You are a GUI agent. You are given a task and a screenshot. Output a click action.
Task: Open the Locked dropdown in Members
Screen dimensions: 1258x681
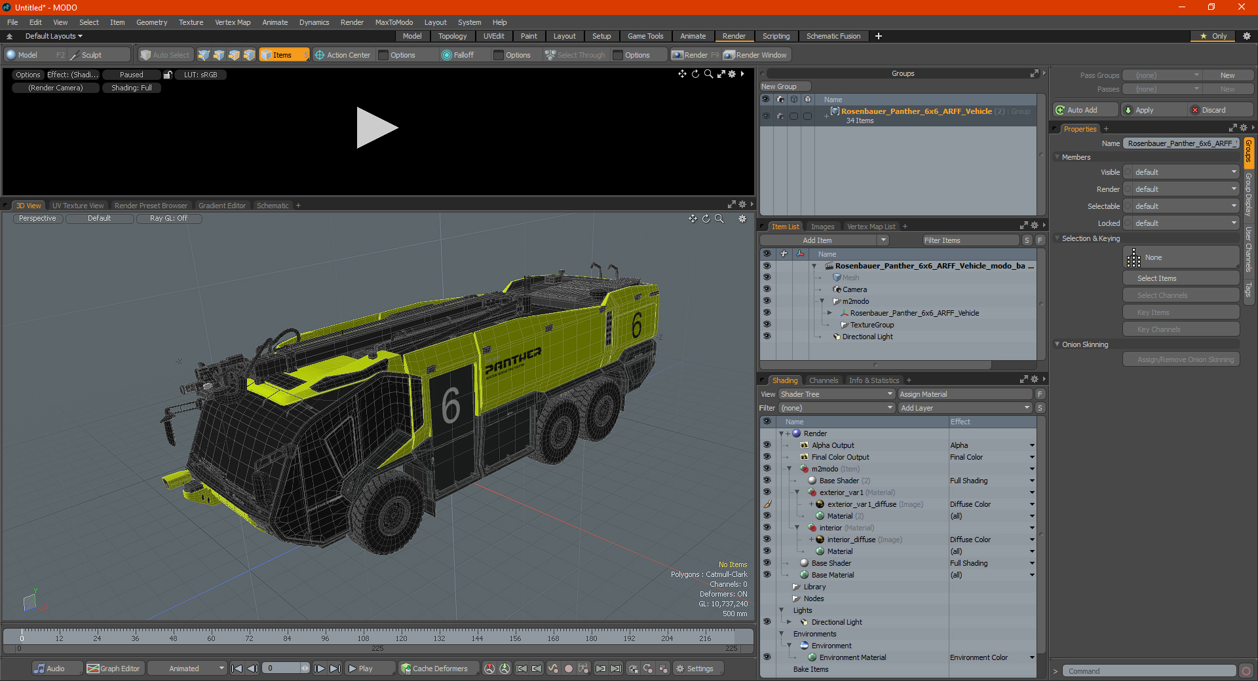pos(1186,223)
